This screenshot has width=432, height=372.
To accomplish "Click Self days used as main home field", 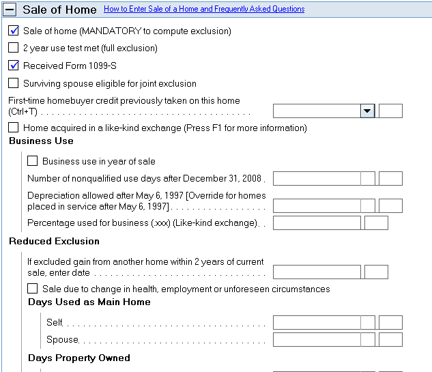I will click(x=317, y=322).
